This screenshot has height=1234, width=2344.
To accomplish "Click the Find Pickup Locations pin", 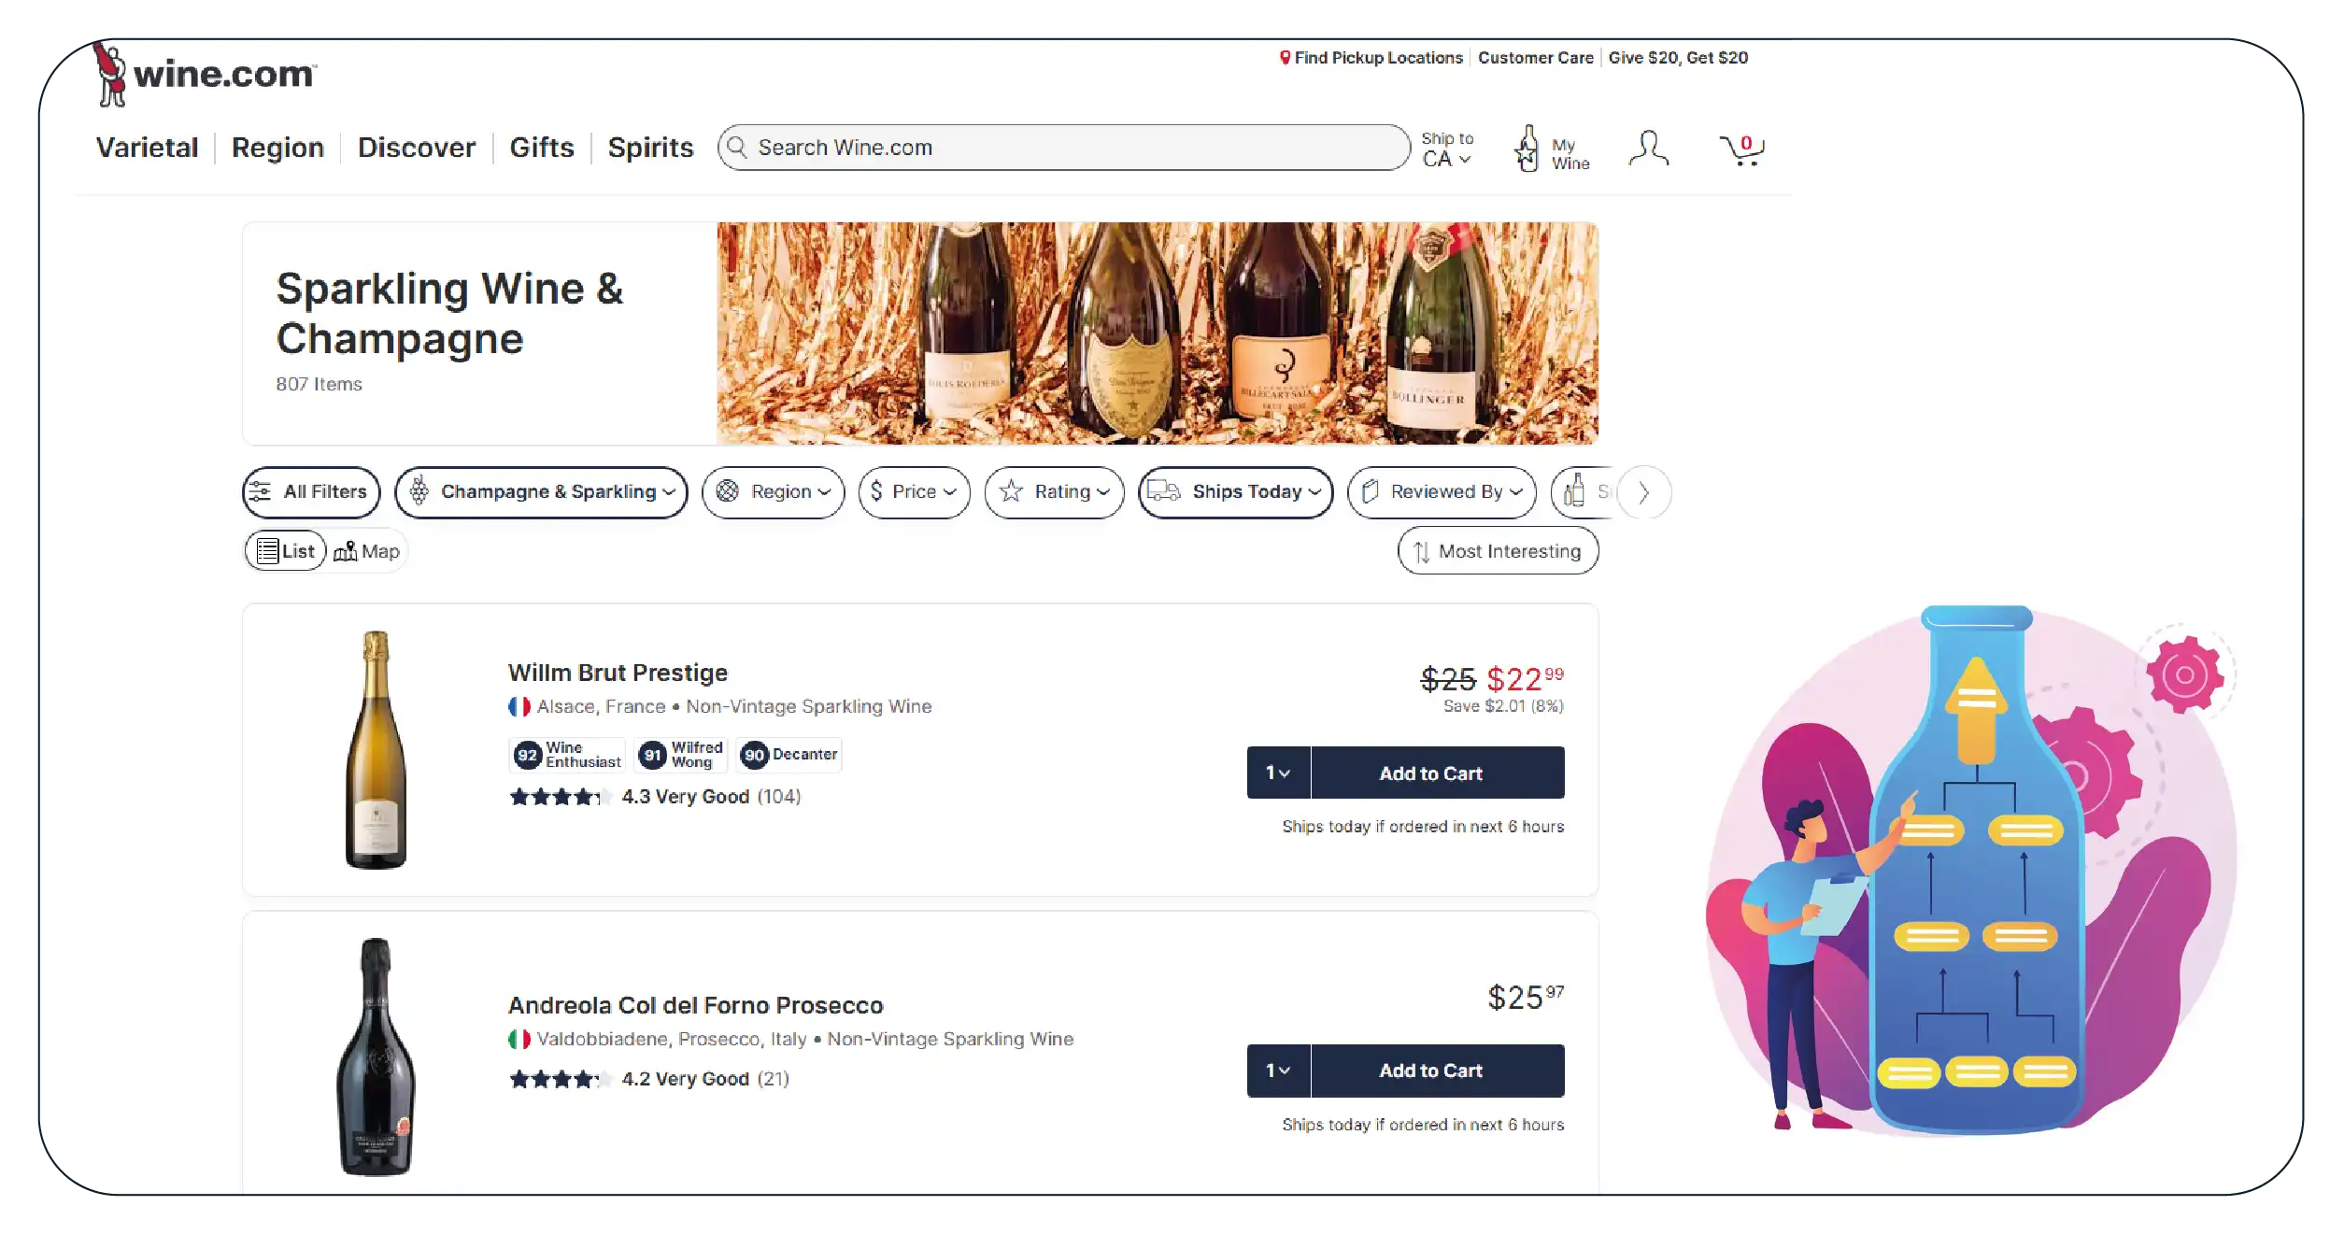I will pyautogui.click(x=1286, y=58).
